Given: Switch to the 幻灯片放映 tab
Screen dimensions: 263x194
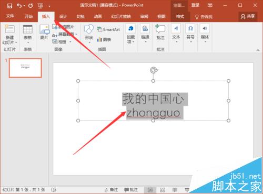Looking at the screenshot, I should tap(121, 16).
